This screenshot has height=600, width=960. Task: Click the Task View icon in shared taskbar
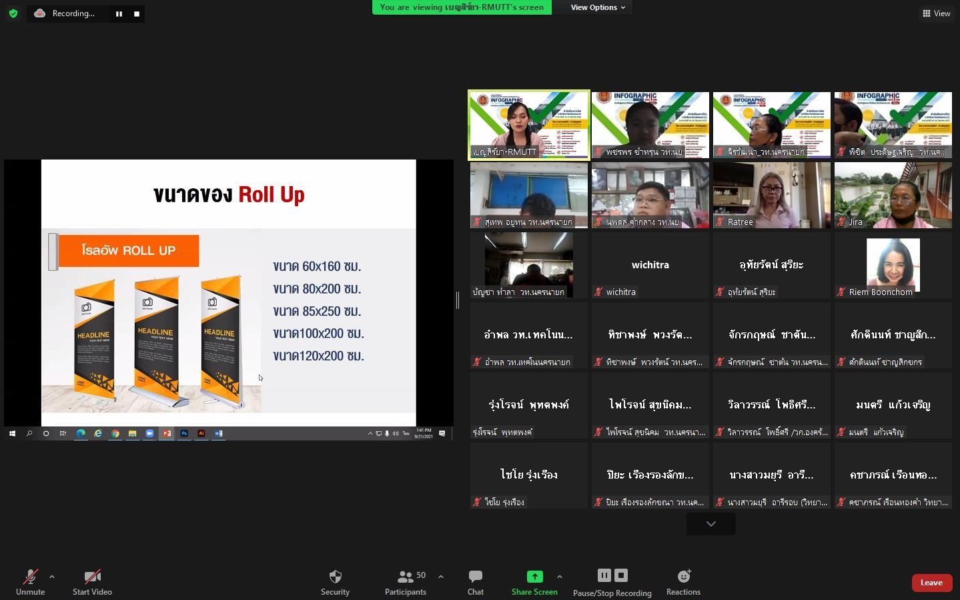pos(63,434)
